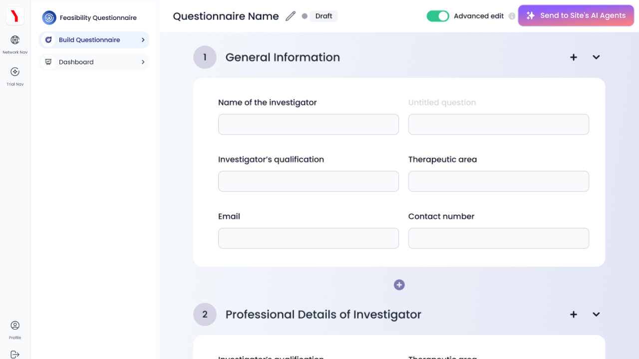Screen dimensions: 639x359
Task: Add a section with the purple plus circle
Action: tap(399, 285)
